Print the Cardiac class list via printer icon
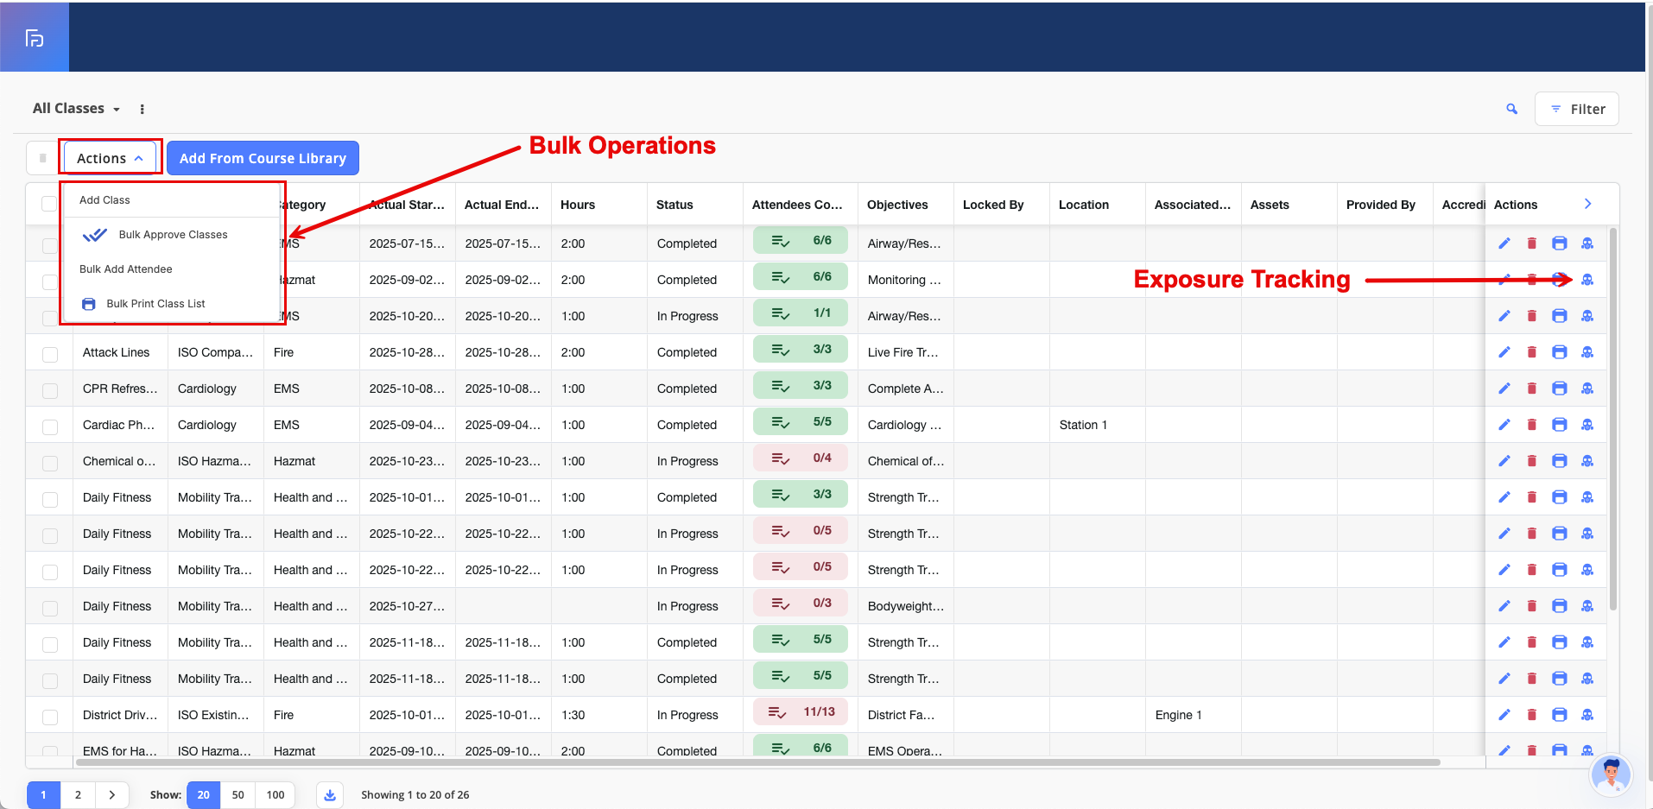 (x=1559, y=425)
